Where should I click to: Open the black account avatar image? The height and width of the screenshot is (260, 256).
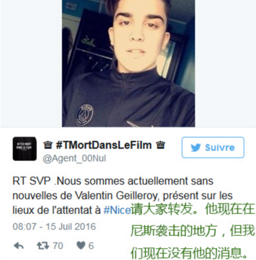click(x=25, y=149)
